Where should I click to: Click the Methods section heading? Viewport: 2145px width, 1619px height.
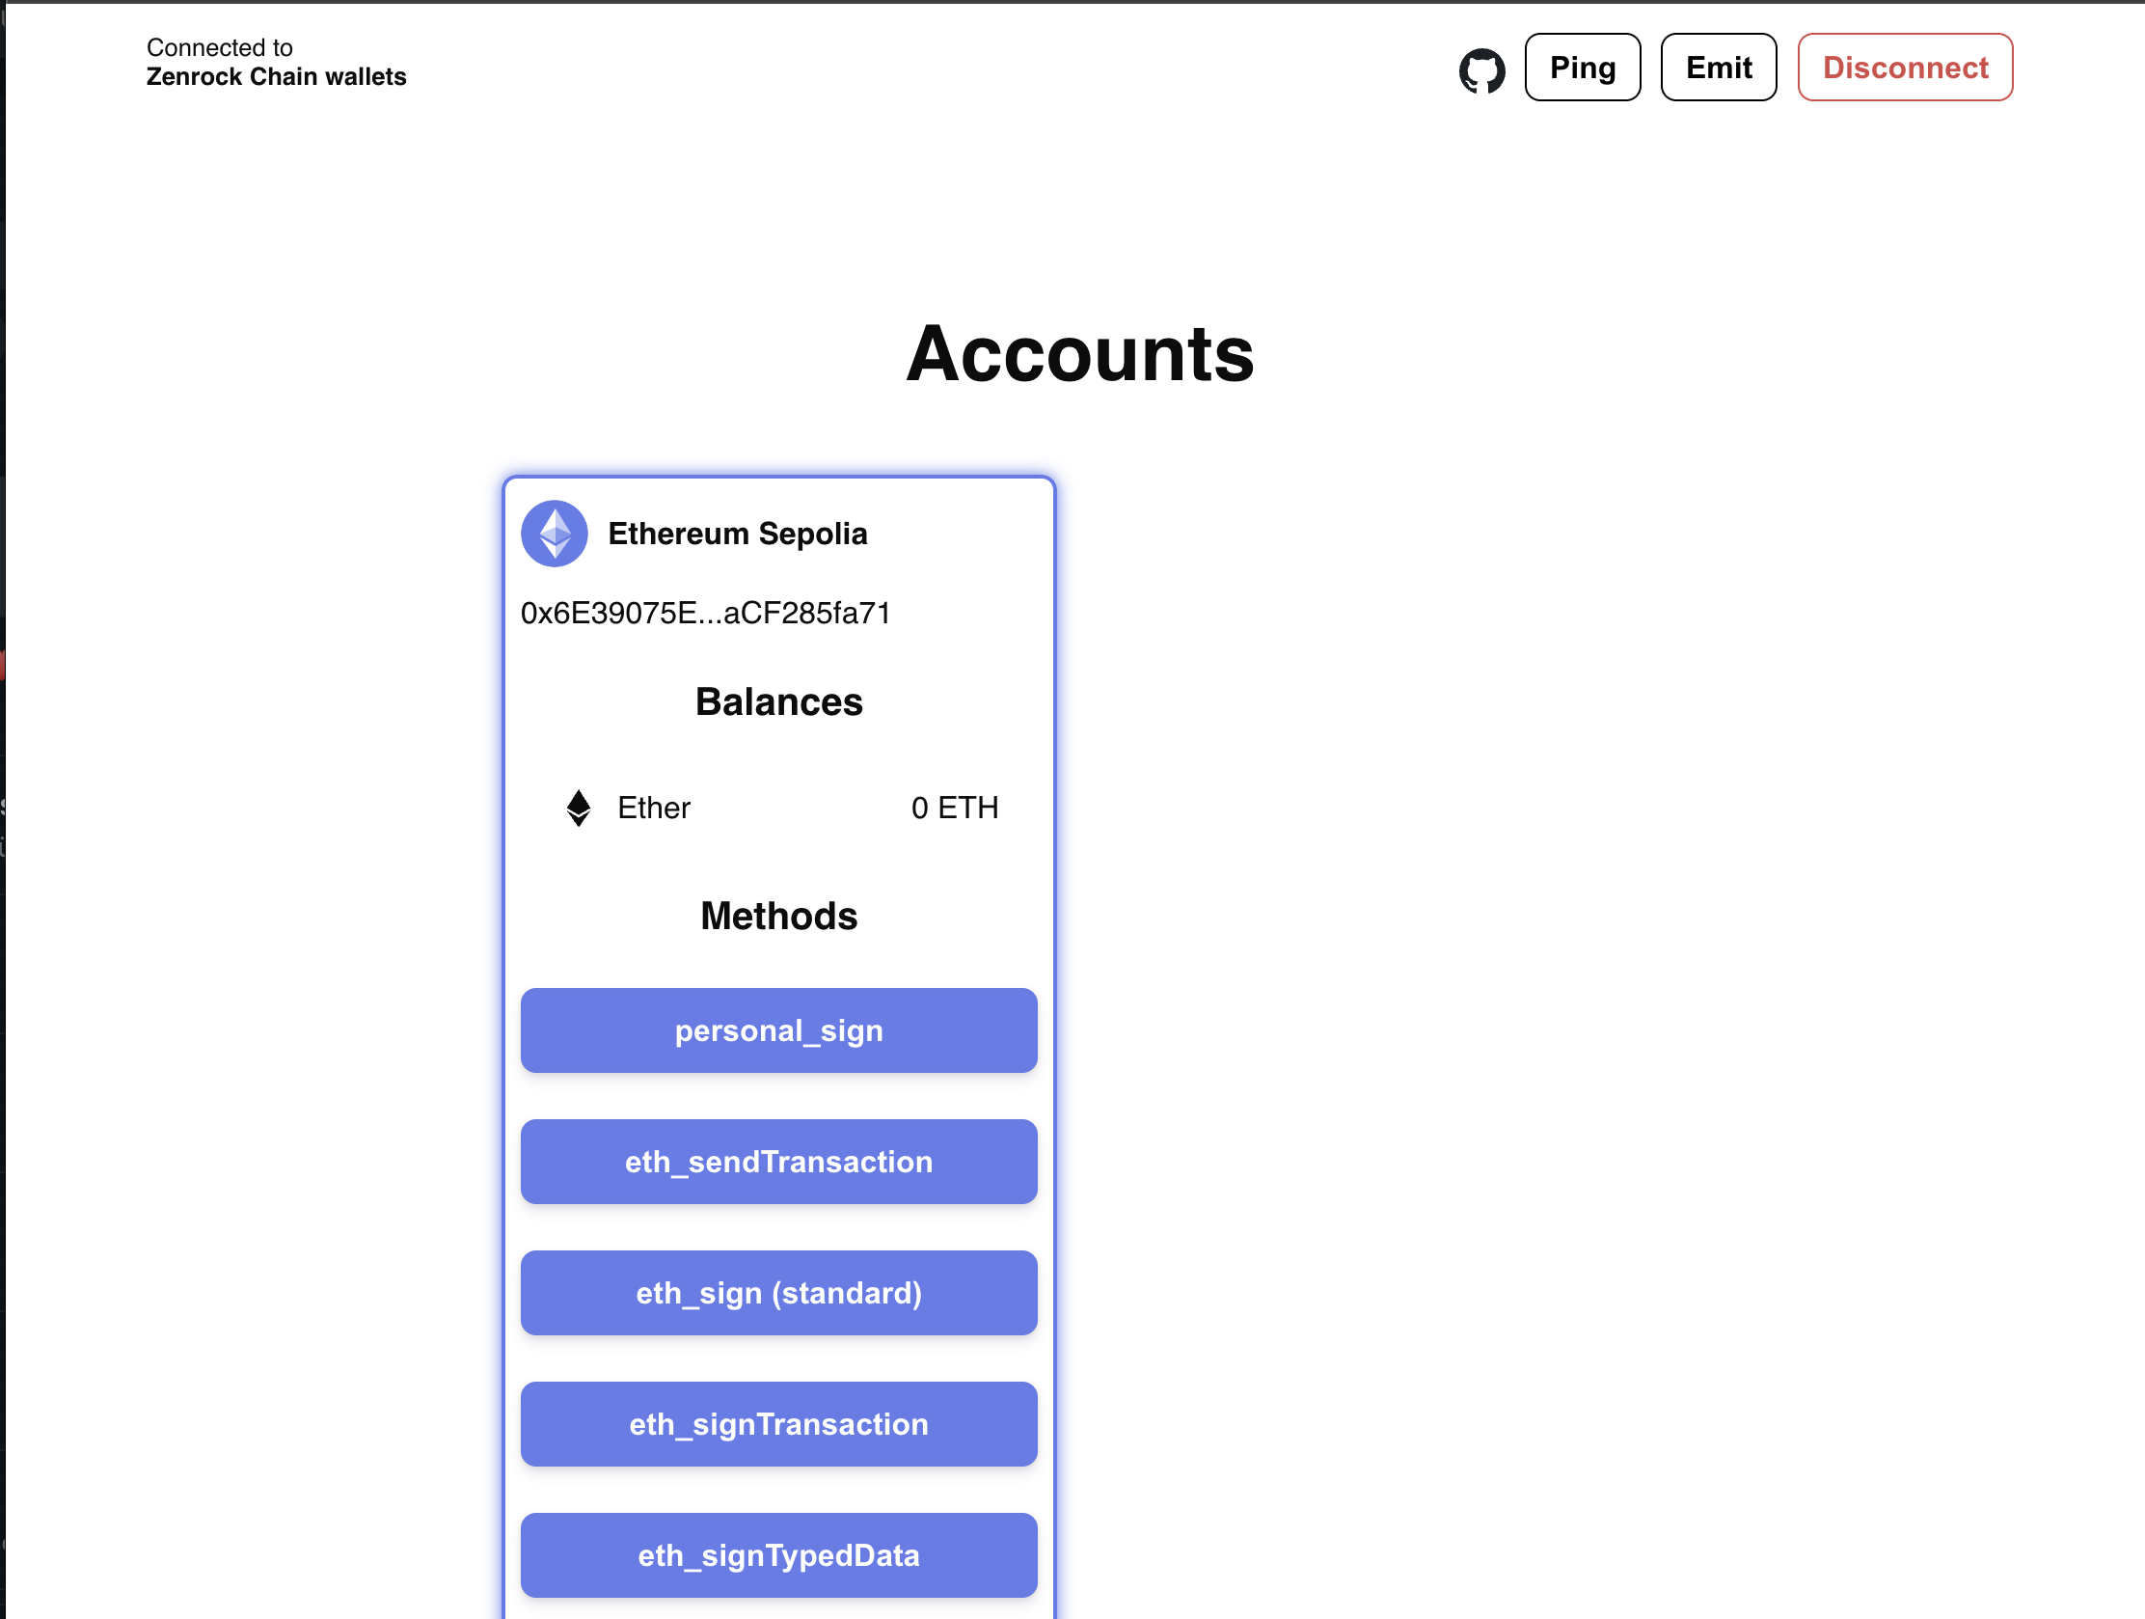coord(778,916)
